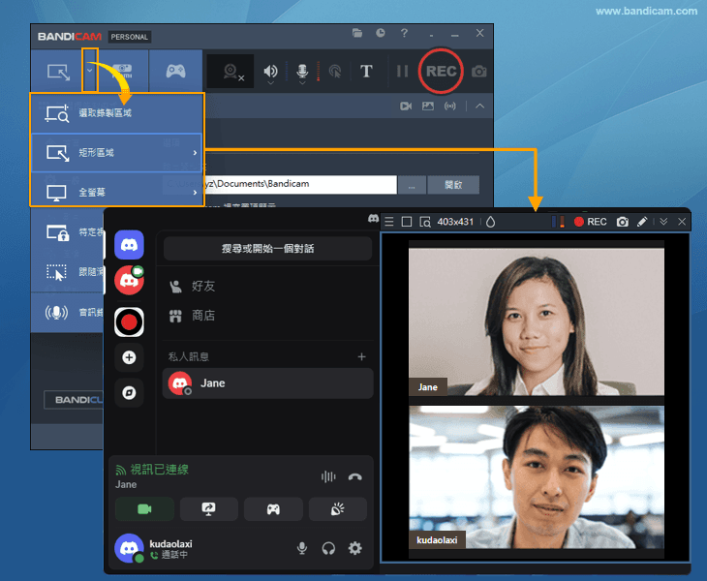Select Bandicam screen recording mode icon
The height and width of the screenshot is (581, 707).
(58, 72)
